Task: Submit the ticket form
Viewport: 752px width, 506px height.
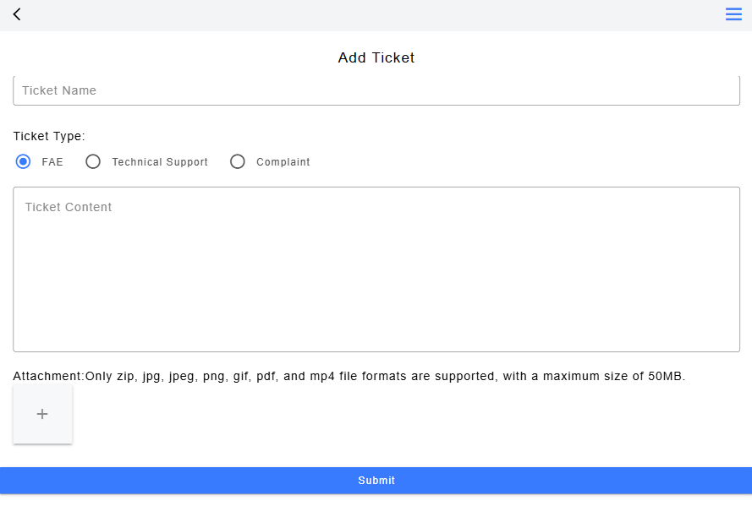Action: (x=376, y=480)
